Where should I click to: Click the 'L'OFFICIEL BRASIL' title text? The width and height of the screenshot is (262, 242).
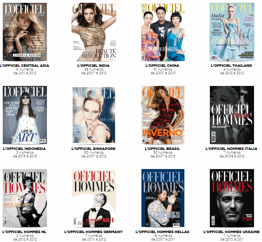coord(163,149)
